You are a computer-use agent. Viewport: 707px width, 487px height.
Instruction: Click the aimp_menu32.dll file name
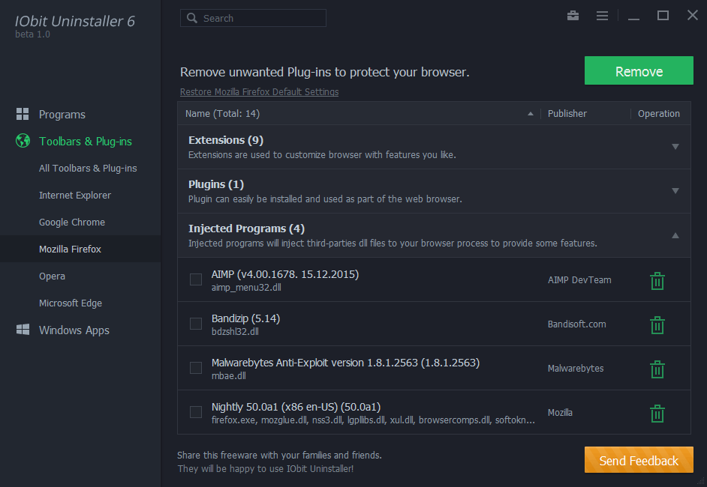(246, 288)
